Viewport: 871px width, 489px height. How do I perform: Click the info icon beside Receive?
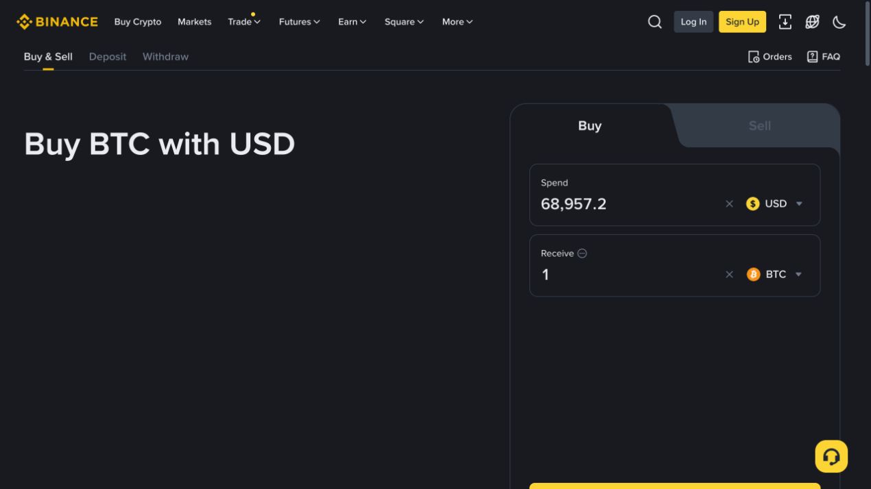582,253
